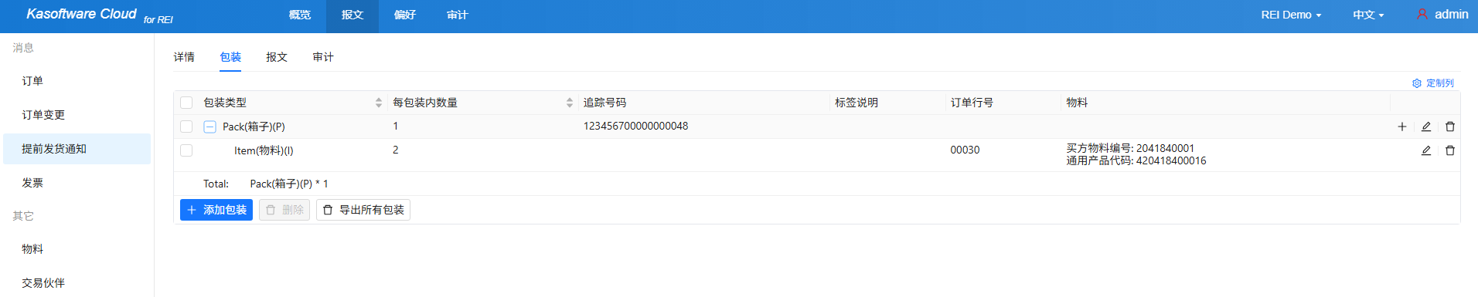The height and width of the screenshot is (297, 1478).
Task: Click 买方物料编号: 2041840001 text
Action: pyautogui.click(x=1130, y=148)
